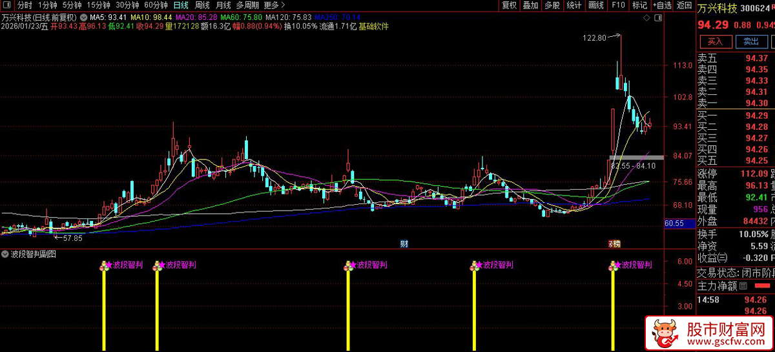Add stock via +自选 button
Image resolution: width=775 pixels, height=352 pixels.
point(662,5)
